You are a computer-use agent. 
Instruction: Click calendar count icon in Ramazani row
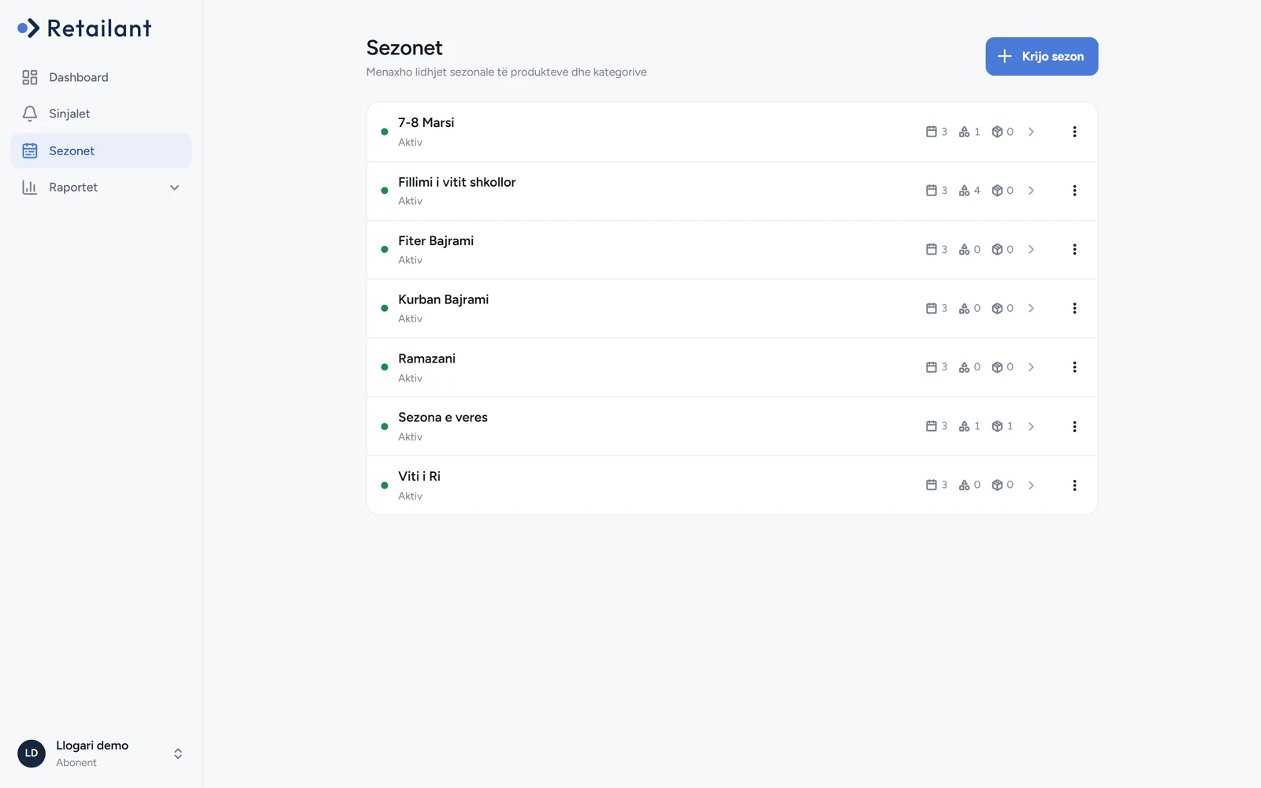pyautogui.click(x=932, y=367)
